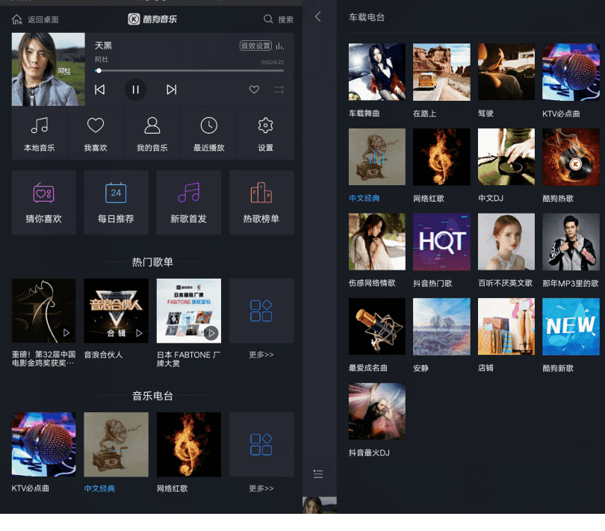Select 在路上 station
605x531 pixels.
tap(441, 72)
